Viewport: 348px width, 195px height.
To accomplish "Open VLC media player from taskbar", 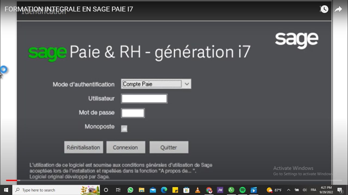I will click(x=198, y=190).
